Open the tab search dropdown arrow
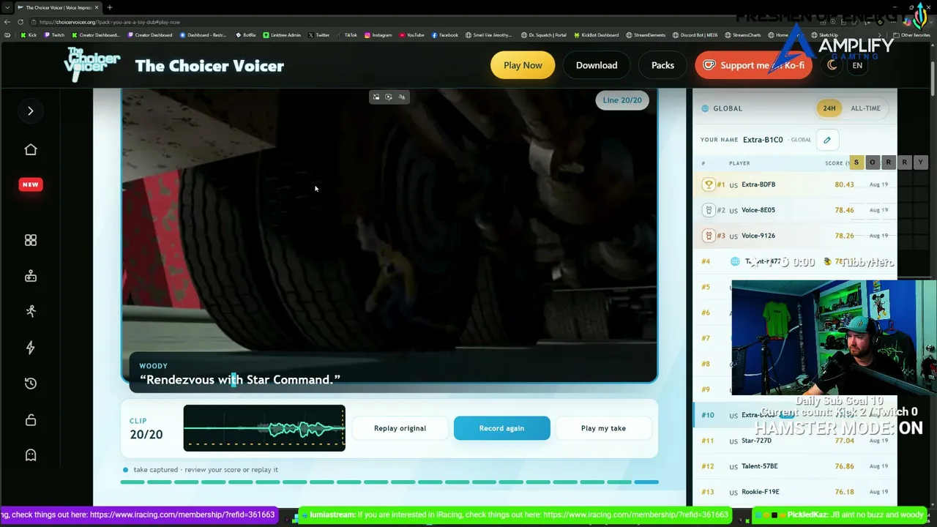Viewport: 937px width, 527px height. (7, 7)
